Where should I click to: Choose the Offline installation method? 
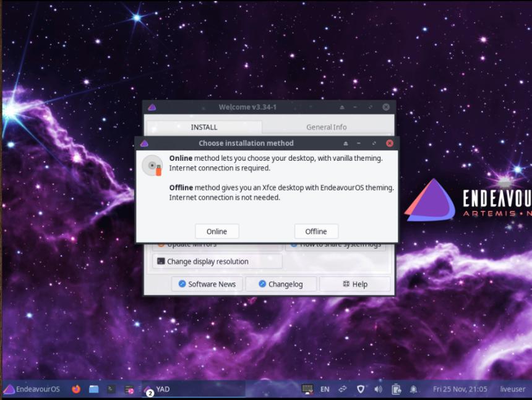point(316,231)
